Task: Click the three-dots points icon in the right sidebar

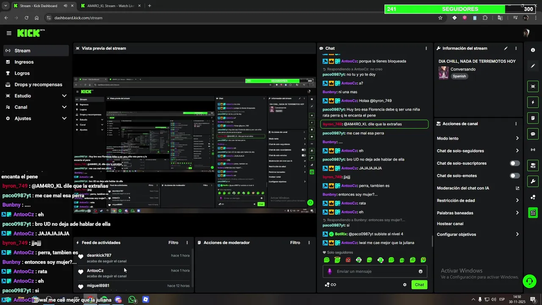Action: pyautogui.click(x=533, y=197)
